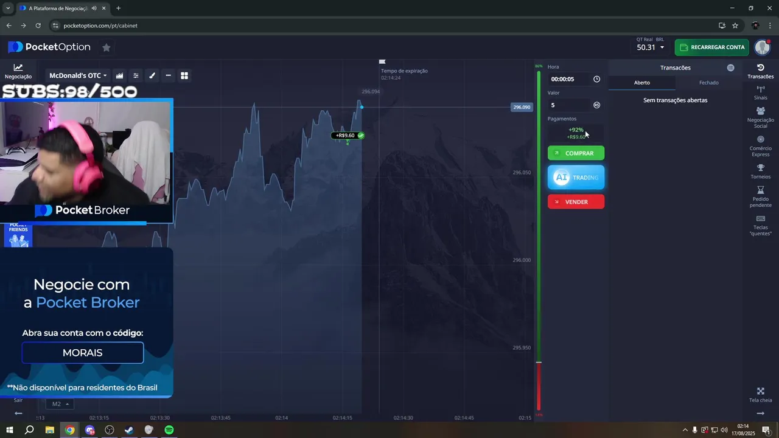779x438 pixels.
Task: Collapse the left sidebar with arrow
Action: click(18, 414)
